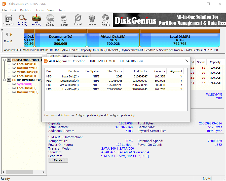
Task: Open Partition Recovery tool
Action: pyautogui.click(x=22, y=20)
